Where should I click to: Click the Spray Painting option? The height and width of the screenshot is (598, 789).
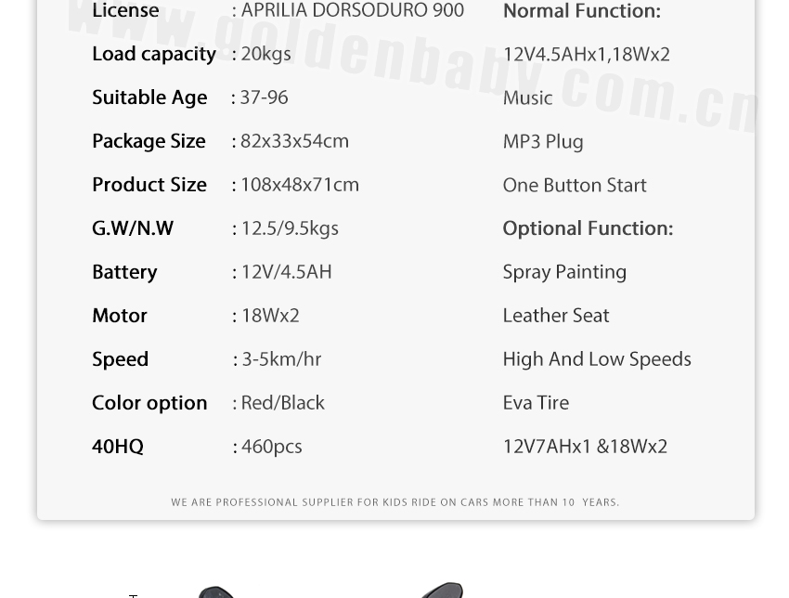(564, 272)
